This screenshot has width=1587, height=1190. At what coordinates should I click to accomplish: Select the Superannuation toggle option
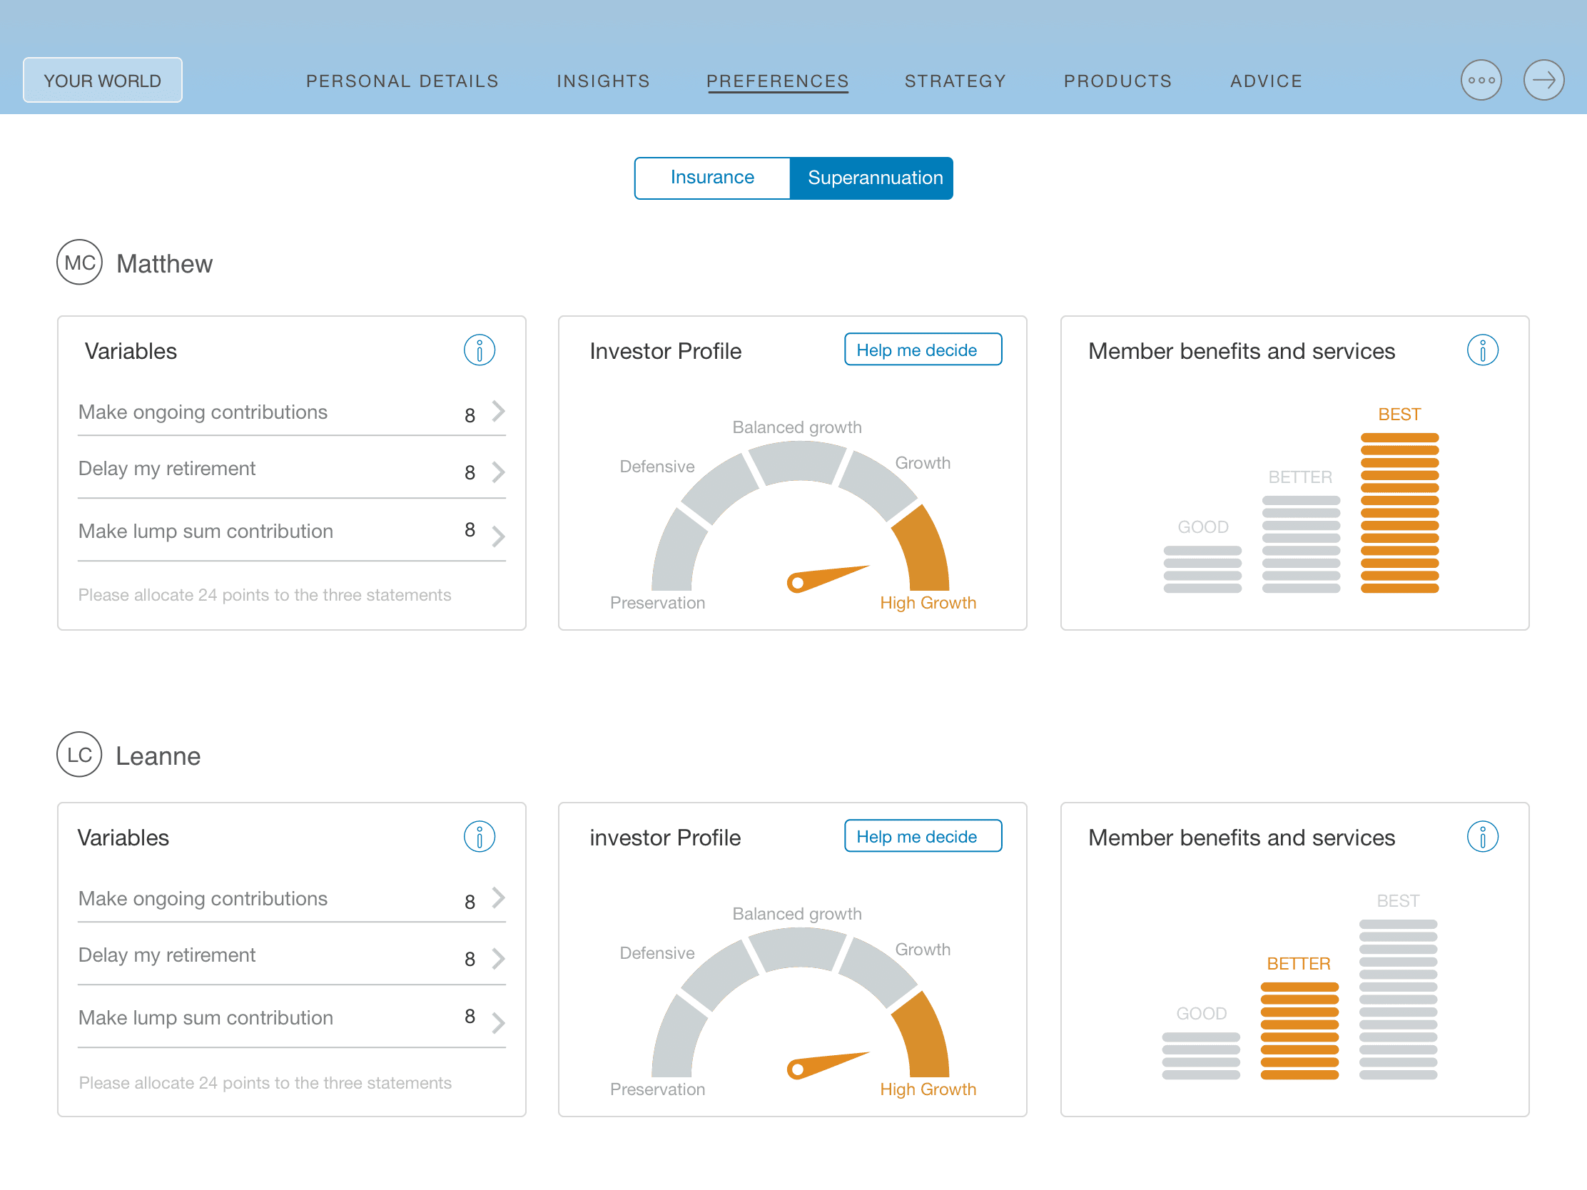pyautogui.click(x=875, y=178)
